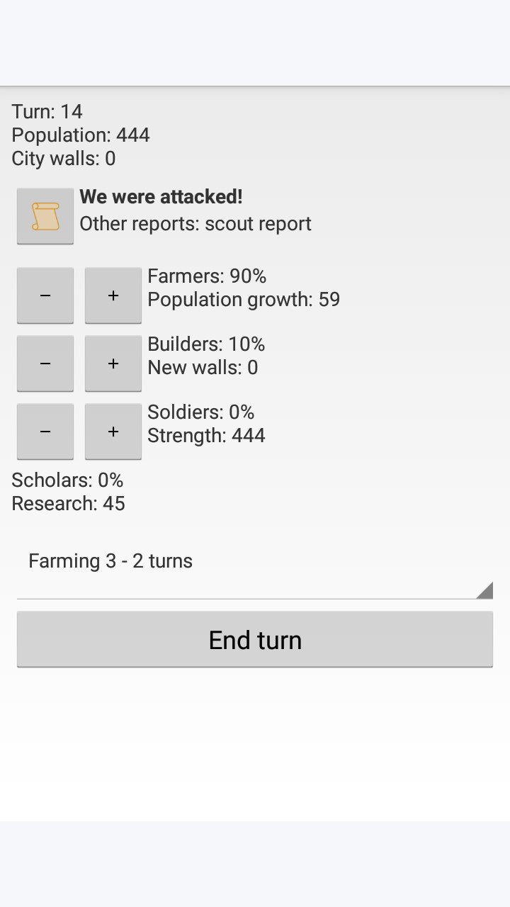
Task: Tap the New walls: 0 readout
Action: 203,368
